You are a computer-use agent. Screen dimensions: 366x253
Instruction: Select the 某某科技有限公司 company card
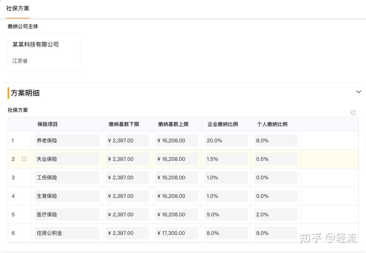coord(44,52)
